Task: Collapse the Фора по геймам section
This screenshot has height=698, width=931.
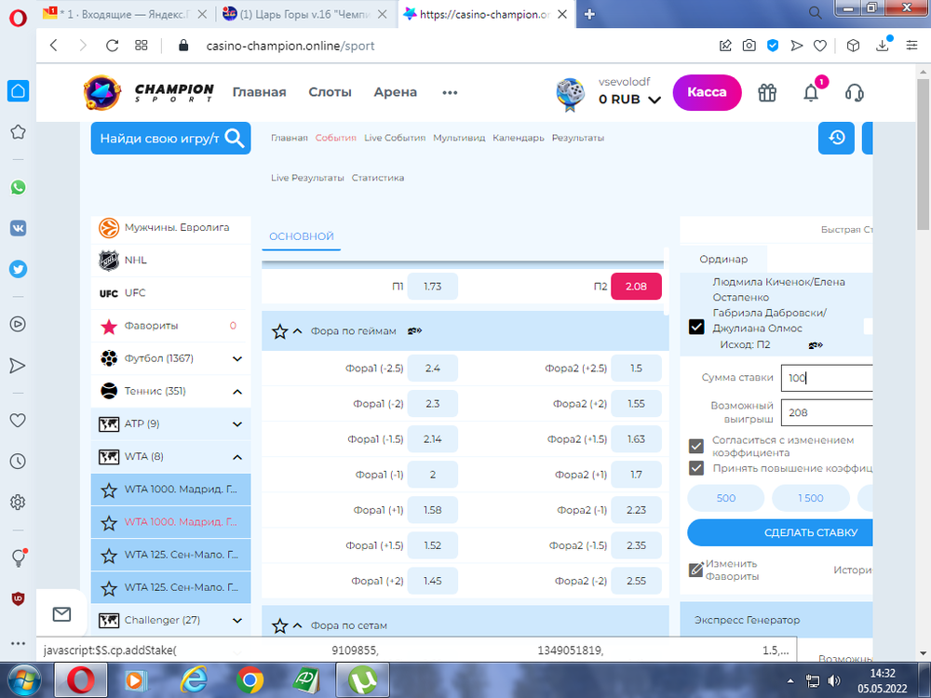Action: click(298, 331)
